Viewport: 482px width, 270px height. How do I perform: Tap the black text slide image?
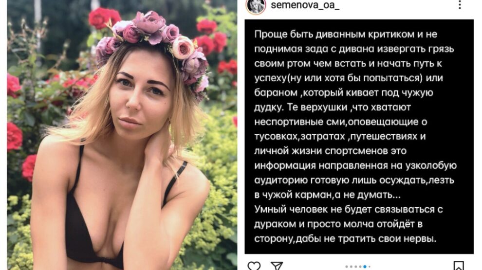click(359, 137)
